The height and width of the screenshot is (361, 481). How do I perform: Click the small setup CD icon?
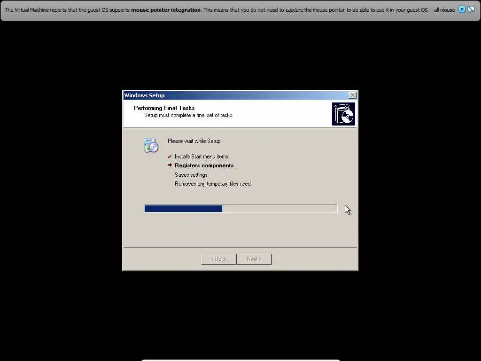[x=151, y=145]
